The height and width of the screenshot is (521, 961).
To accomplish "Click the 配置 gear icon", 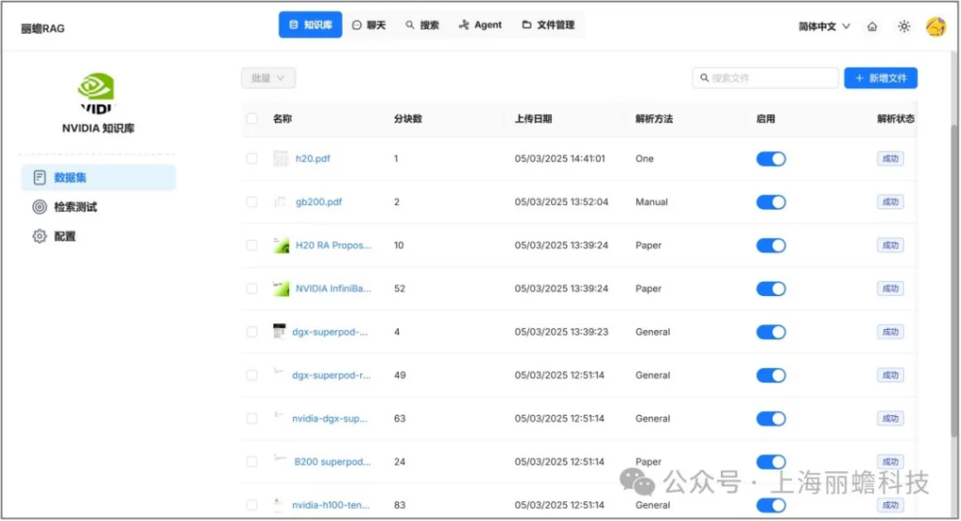I will [x=39, y=236].
